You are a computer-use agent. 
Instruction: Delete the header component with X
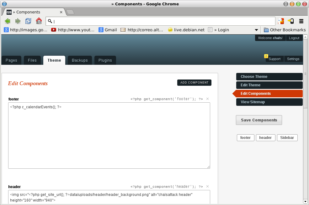point(207,187)
